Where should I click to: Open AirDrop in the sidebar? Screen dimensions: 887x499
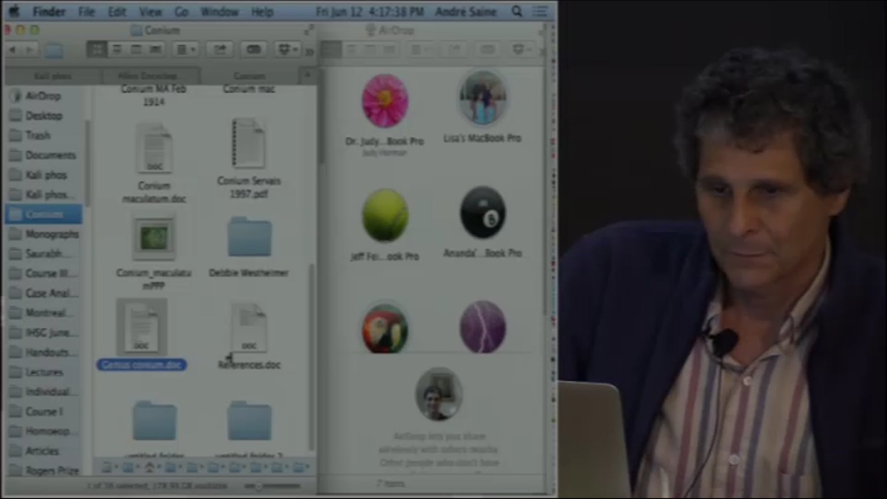[43, 96]
